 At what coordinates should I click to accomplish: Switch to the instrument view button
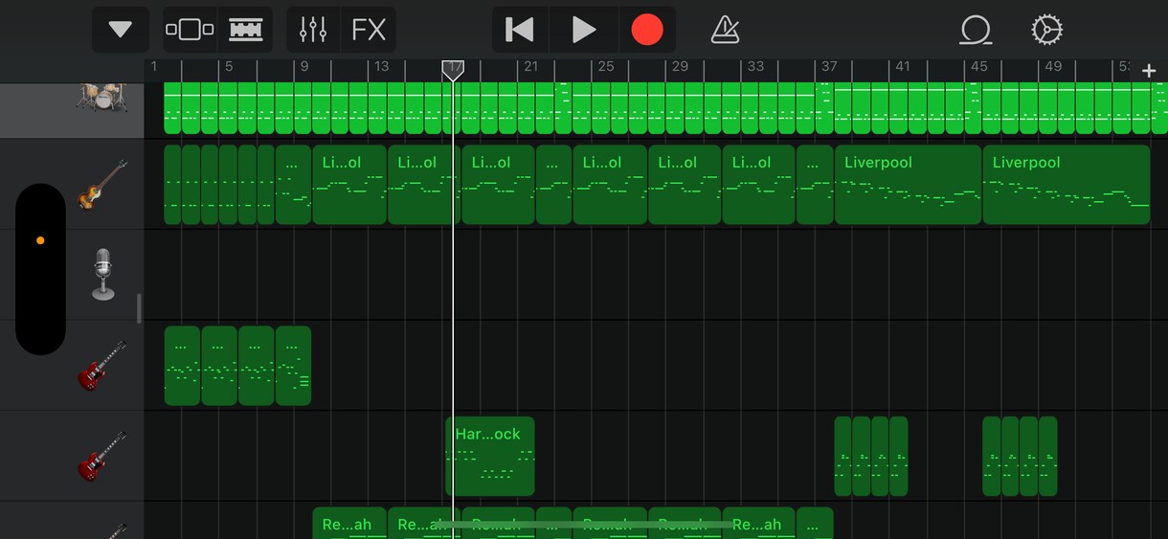[190, 30]
